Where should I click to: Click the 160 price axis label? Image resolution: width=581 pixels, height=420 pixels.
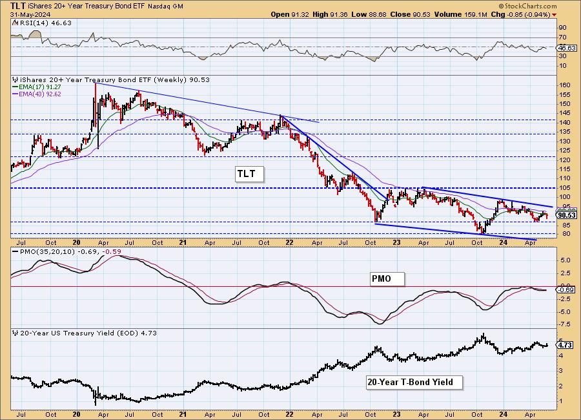coord(565,85)
